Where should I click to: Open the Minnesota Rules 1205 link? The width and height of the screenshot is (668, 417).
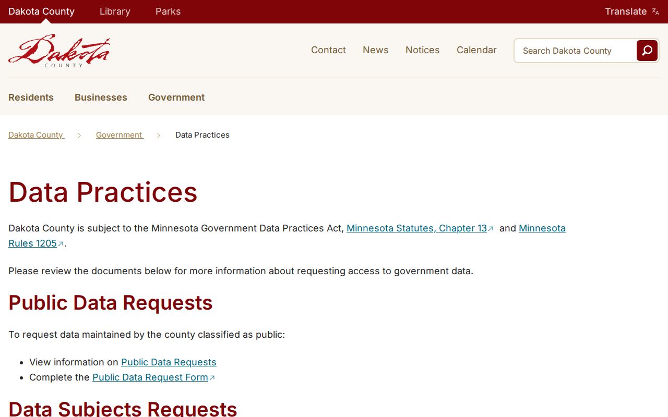tap(542, 228)
